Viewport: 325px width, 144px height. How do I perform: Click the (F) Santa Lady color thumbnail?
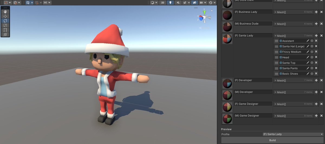[x=227, y=39]
